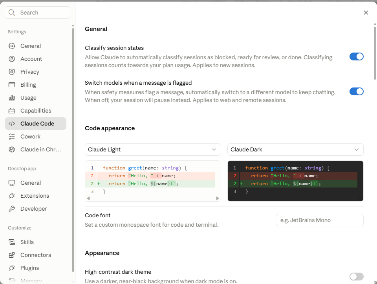Select the Claude Code settings item
This screenshot has height=284, width=377.
pyautogui.click(x=36, y=124)
